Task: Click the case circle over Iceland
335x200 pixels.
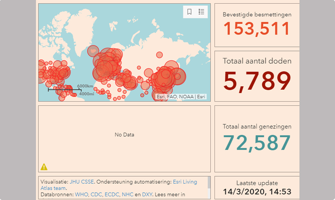Action: [93, 51]
